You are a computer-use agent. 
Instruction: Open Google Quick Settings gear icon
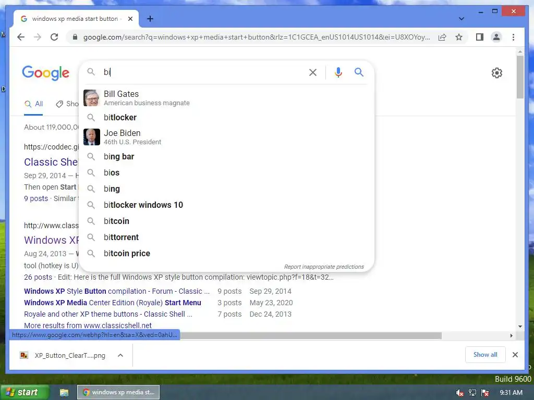click(496, 73)
